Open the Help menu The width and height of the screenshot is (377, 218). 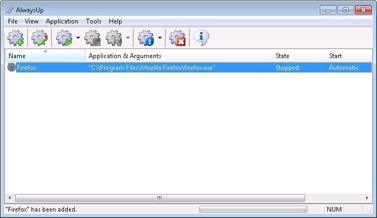115,21
